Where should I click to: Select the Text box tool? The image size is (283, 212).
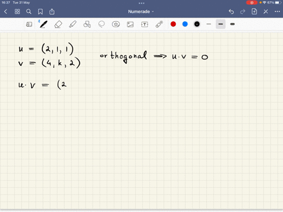(x=144, y=24)
